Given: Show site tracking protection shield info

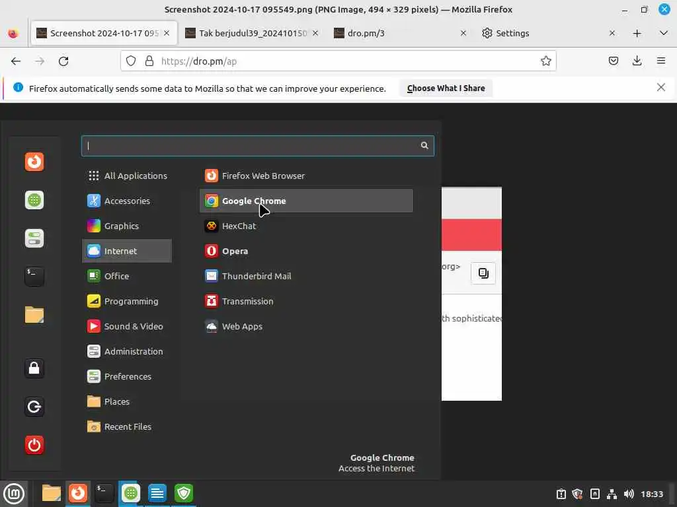Looking at the screenshot, I should pyautogui.click(x=131, y=61).
